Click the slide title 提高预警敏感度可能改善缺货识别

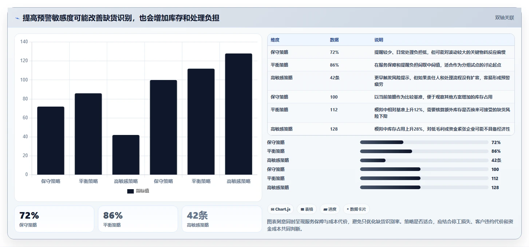121,18
